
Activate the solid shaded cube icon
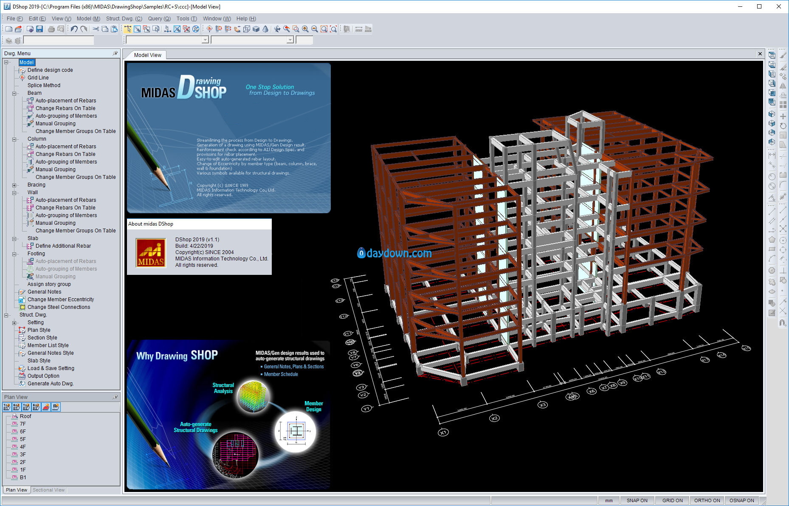(256, 29)
